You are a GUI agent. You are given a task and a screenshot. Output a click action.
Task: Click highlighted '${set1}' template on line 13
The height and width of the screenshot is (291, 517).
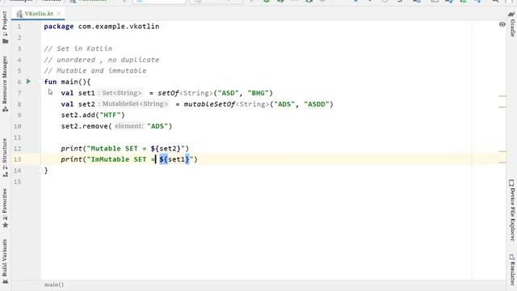(174, 159)
